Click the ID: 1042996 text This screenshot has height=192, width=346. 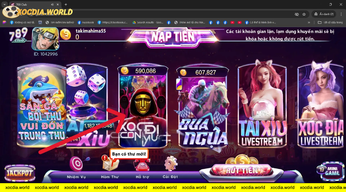click(46, 54)
